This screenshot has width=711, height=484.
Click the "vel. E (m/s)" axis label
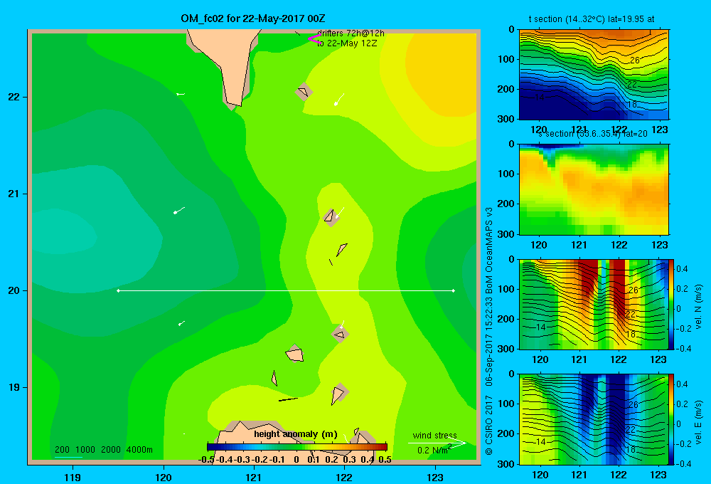(699, 422)
